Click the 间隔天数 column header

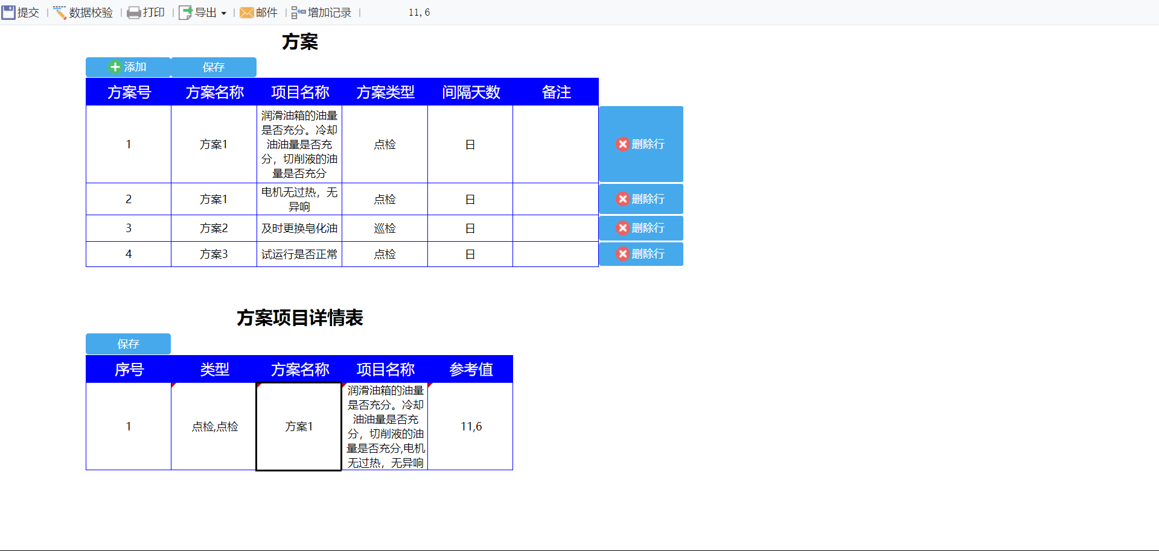pos(470,92)
